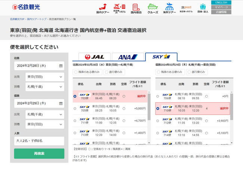The image size is (243, 170).
Task: Go to 国内ツアートップ breadcrumb link
Action: click(x=37, y=19)
